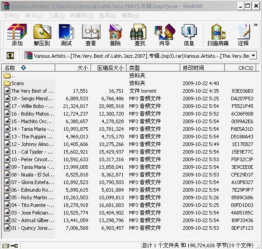Click packed size value 16,681,003
This screenshot has height=249, width=262.
[111, 205]
